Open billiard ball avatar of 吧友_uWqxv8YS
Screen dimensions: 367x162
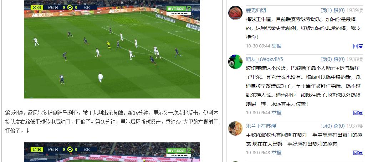pyautogui.click(x=235, y=62)
